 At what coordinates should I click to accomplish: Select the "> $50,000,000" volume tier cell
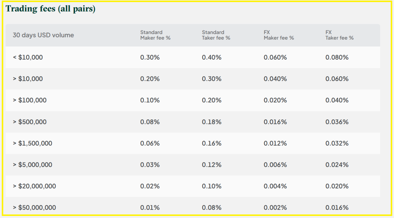(x=34, y=208)
